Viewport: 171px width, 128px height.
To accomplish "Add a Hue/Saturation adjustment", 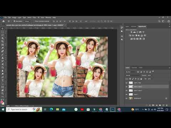I will [130, 36].
